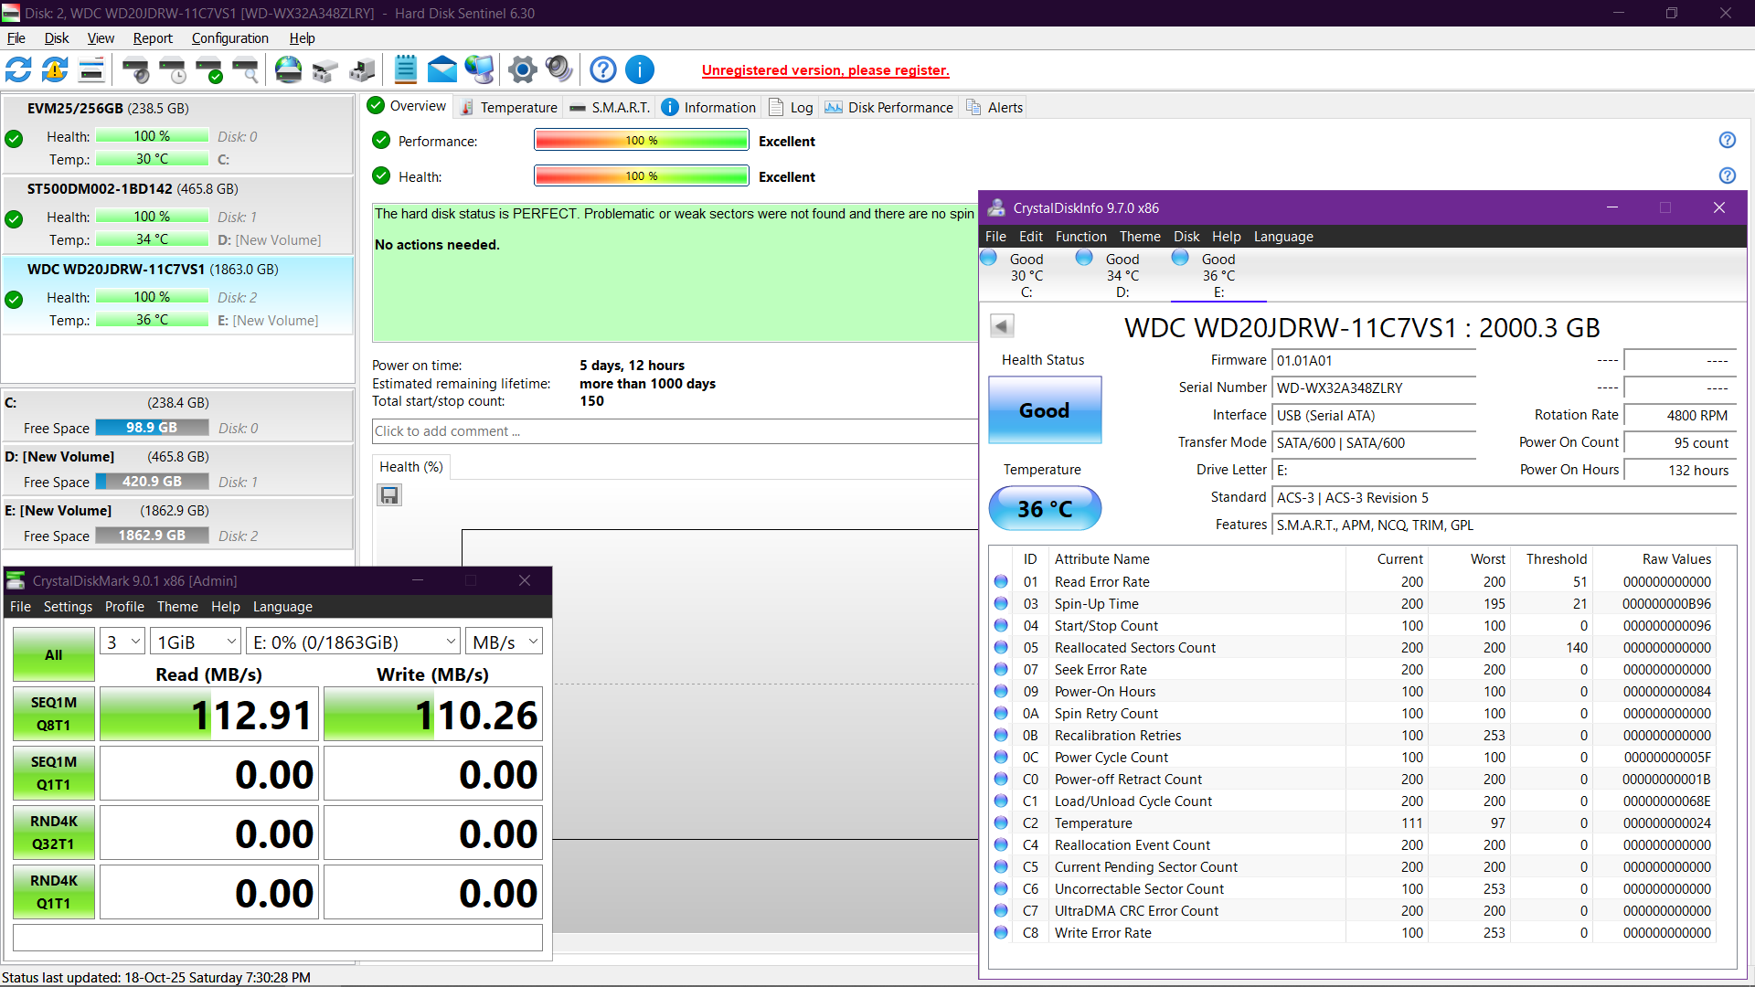Expand the MB/s unit dropdown

point(504,642)
